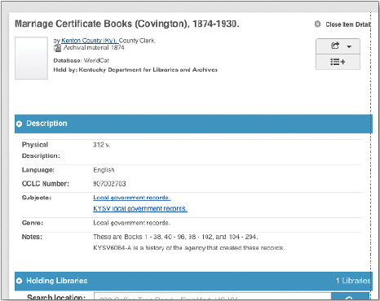Click the Close Item Detail X icon

point(317,24)
